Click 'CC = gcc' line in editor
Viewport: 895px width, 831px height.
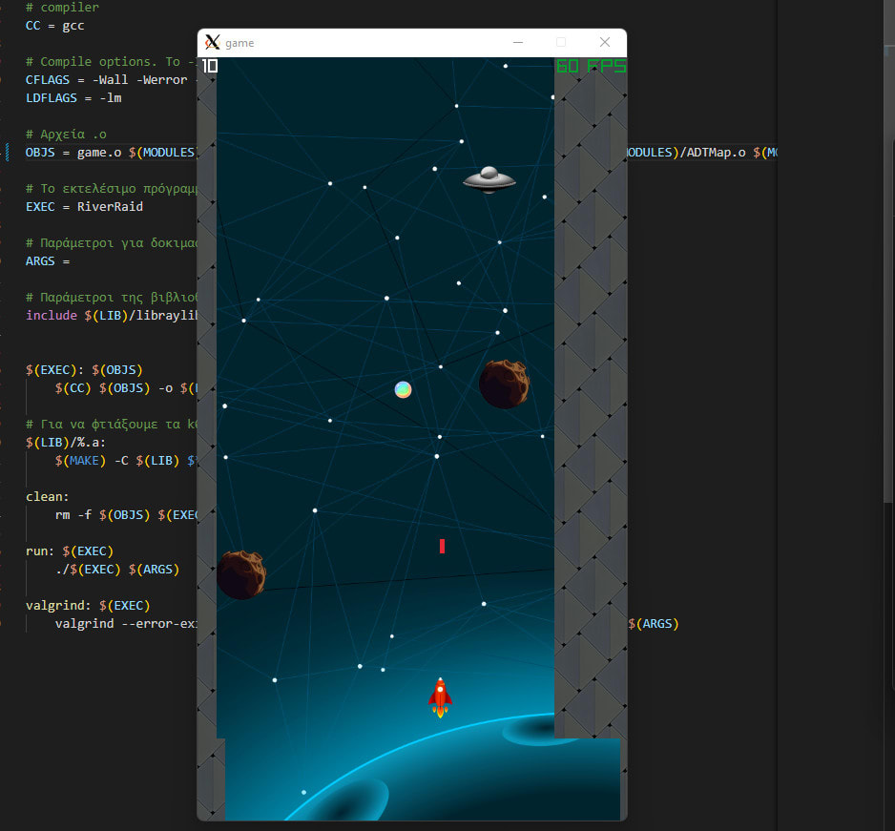click(54, 26)
